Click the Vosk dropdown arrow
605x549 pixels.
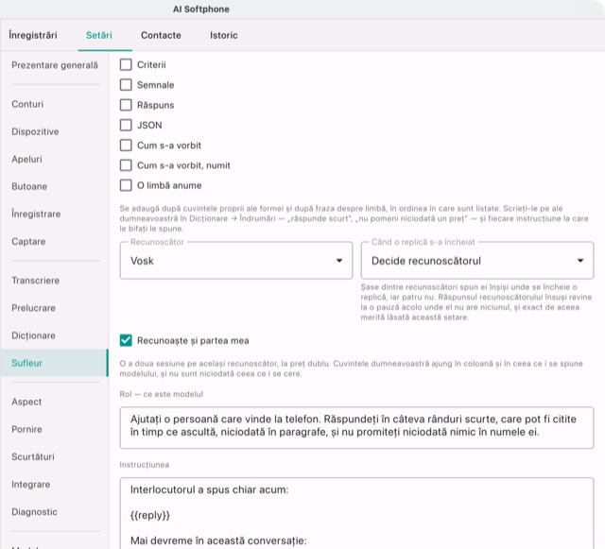coord(339,261)
